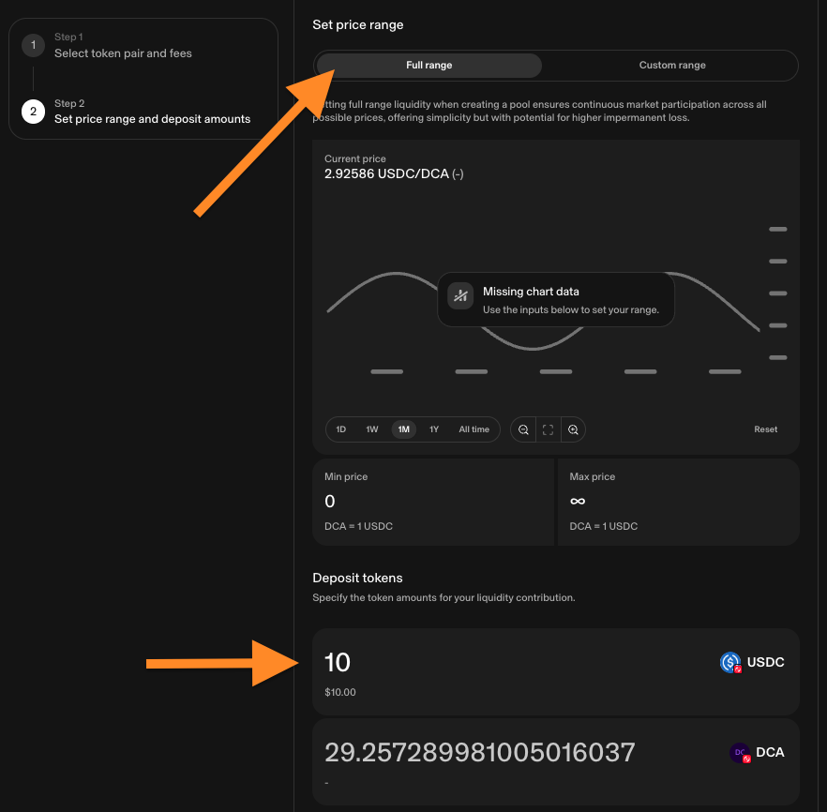The height and width of the screenshot is (812, 827).
Task: Open the All time chart view
Action: coord(474,429)
